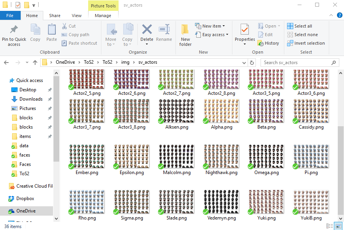The width and height of the screenshot is (344, 230).
Task: Click the Paste ribbon icon
Action: tap(52, 29)
